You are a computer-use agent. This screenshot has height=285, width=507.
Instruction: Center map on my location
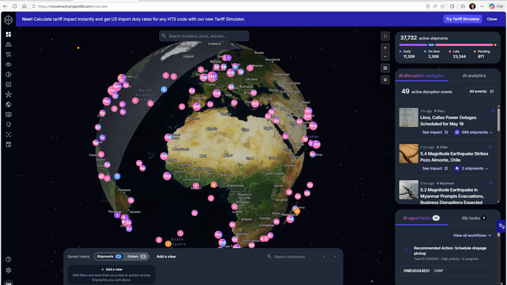[385, 80]
